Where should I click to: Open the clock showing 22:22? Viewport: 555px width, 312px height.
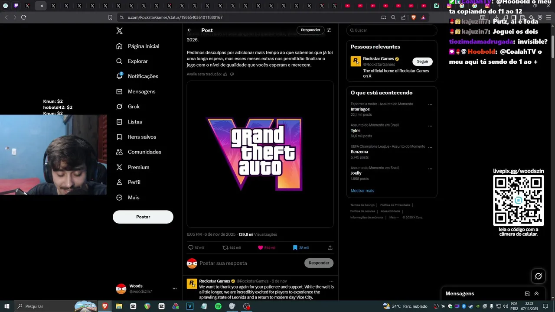[x=529, y=306]
